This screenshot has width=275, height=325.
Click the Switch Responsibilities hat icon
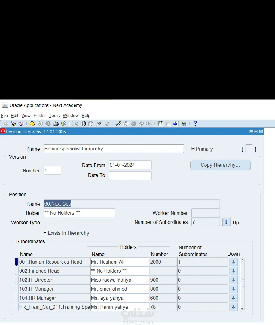48,124
